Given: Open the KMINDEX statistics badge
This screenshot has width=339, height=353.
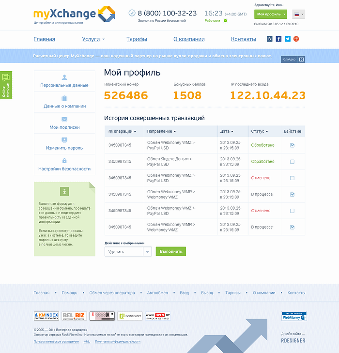Looking at the screenshot, I should point(46,316).
